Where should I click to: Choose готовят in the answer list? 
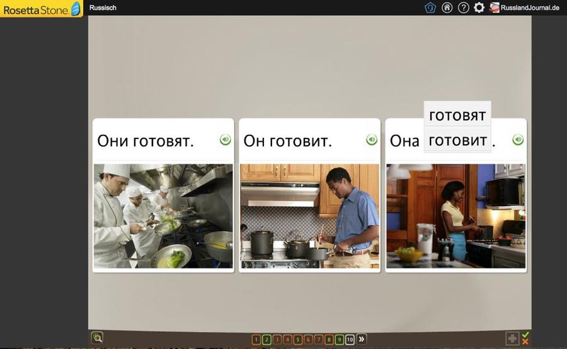point(457,115)
